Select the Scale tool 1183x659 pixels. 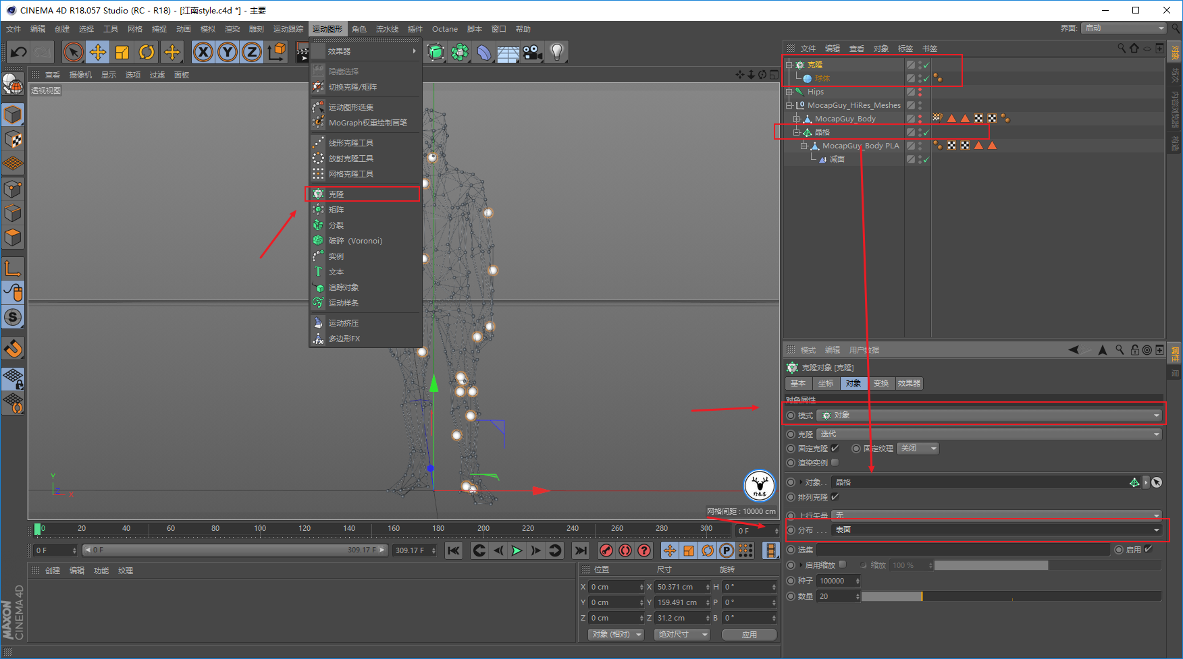(x=122, y=52)
